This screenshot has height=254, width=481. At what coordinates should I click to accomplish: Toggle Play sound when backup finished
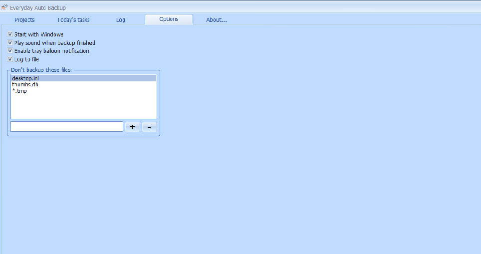click(10, 42)
